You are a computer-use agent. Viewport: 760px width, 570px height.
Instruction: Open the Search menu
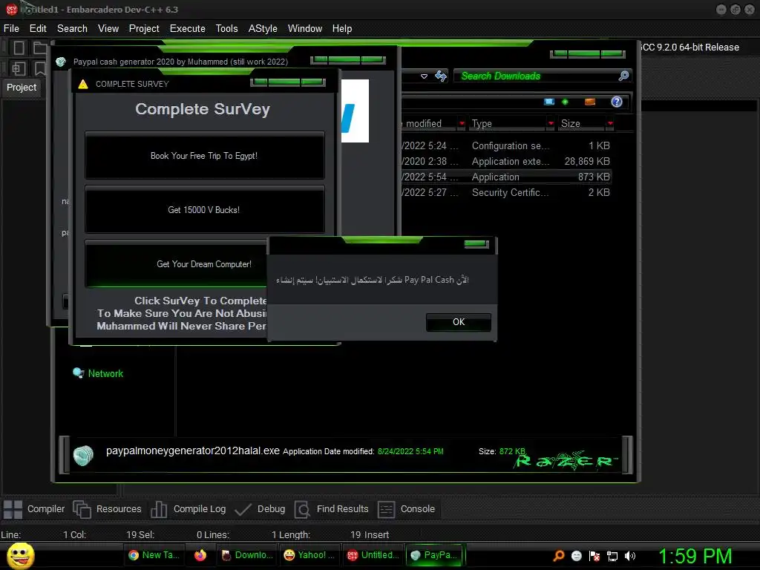tap(72, 29)
